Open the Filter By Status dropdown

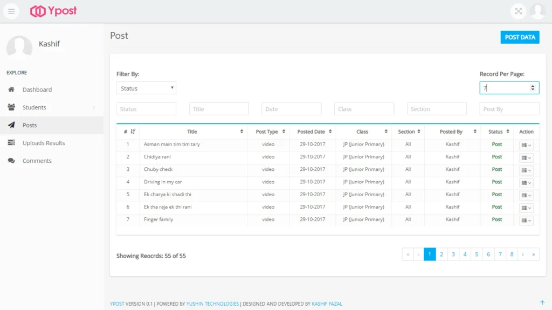pyautogui.click(x=146, y=88)
